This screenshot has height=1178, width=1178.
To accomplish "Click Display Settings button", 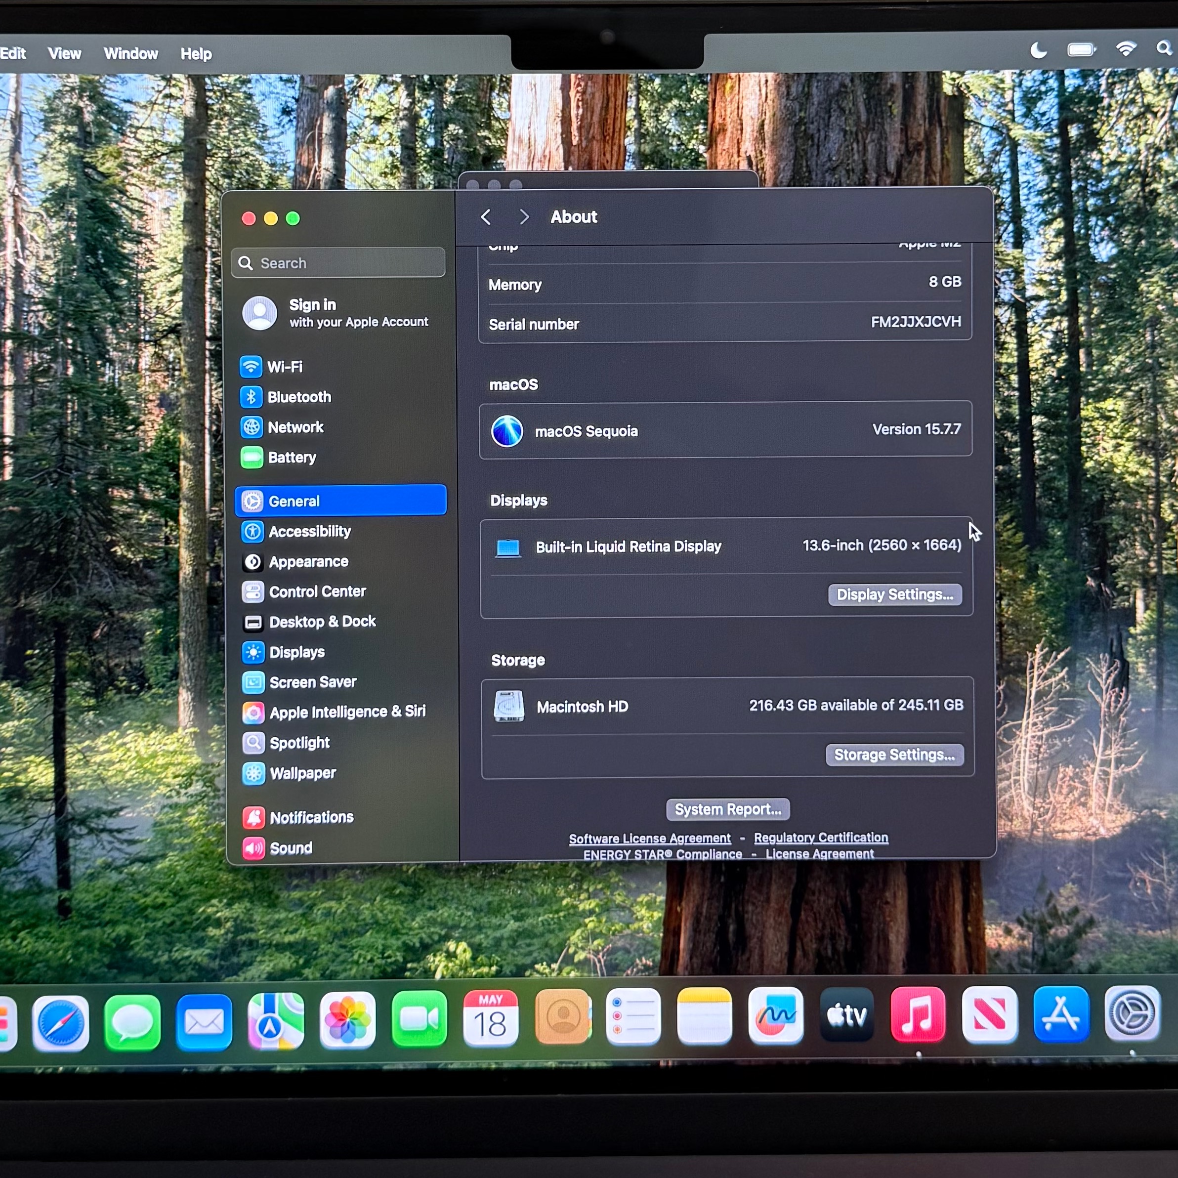I will pos(894,594).
